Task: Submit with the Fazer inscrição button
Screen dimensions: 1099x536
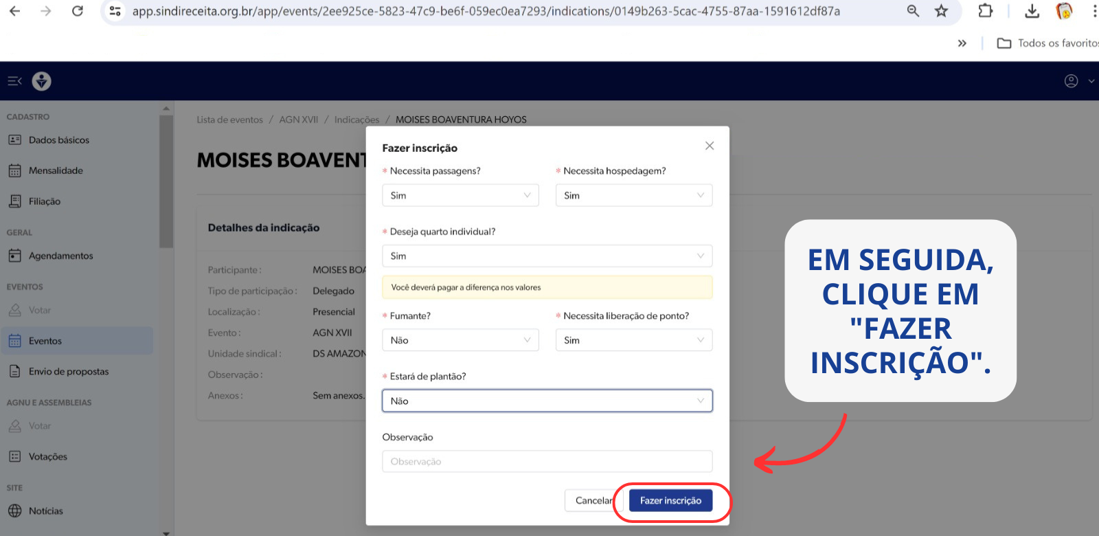Action: pos(670,500)
